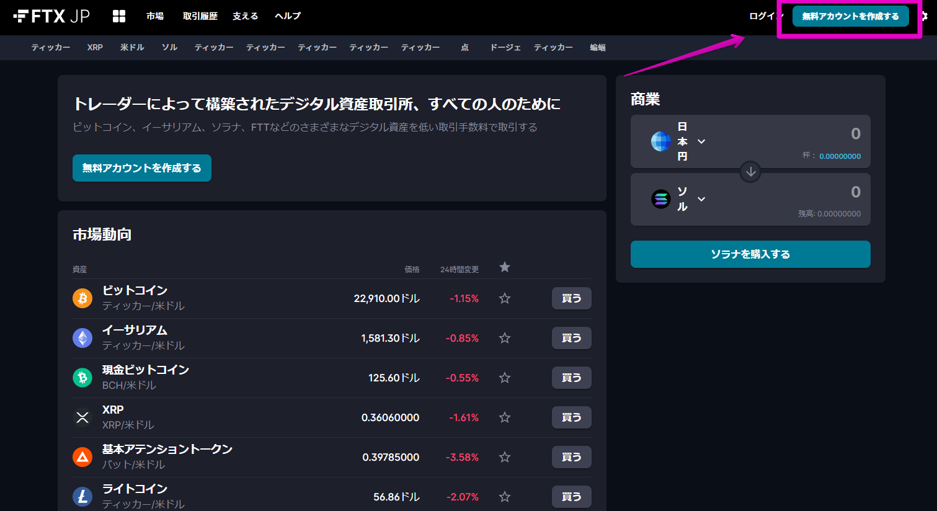
Task: Click the blue Litecoin coin icon
Action: (x=82, y=497)
